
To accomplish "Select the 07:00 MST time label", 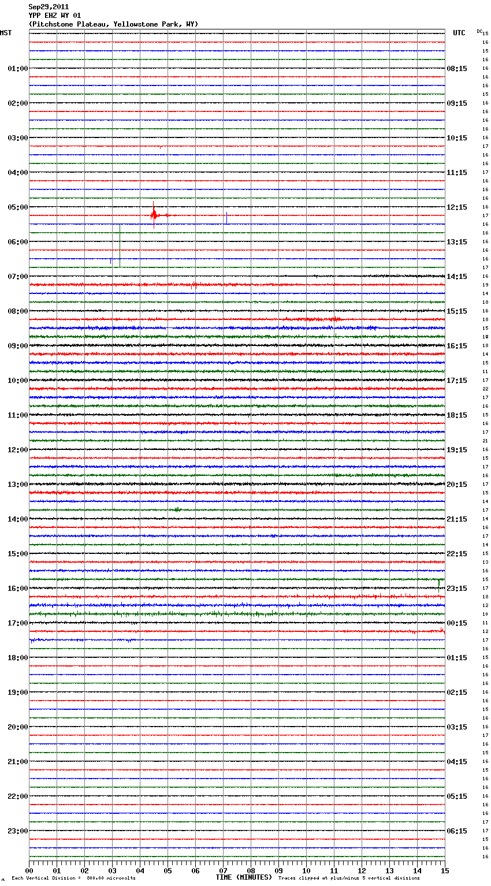I will [x=18, y=277].
